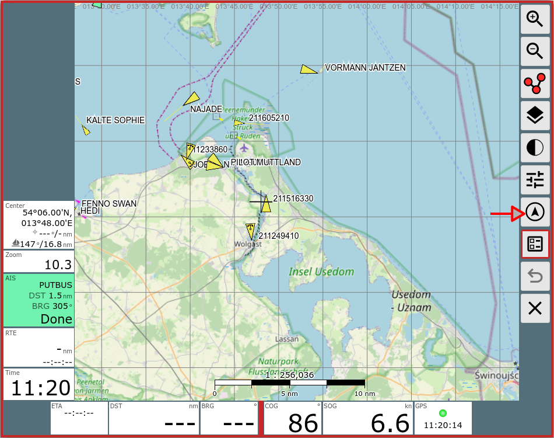Open the settings sliders button
Image resolution: width=554 pixels, height=438 pixels.
(x=535, y=180)
